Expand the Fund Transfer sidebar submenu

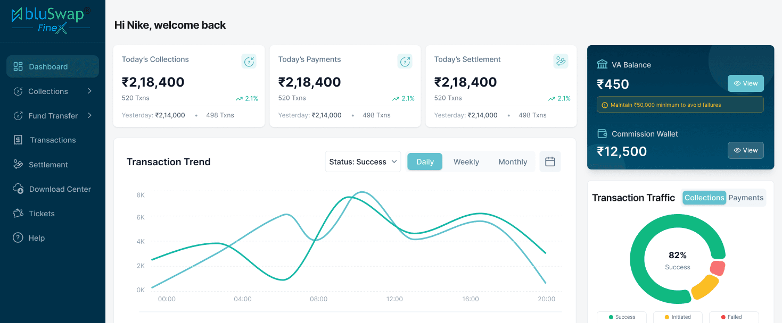coord(89,115)
